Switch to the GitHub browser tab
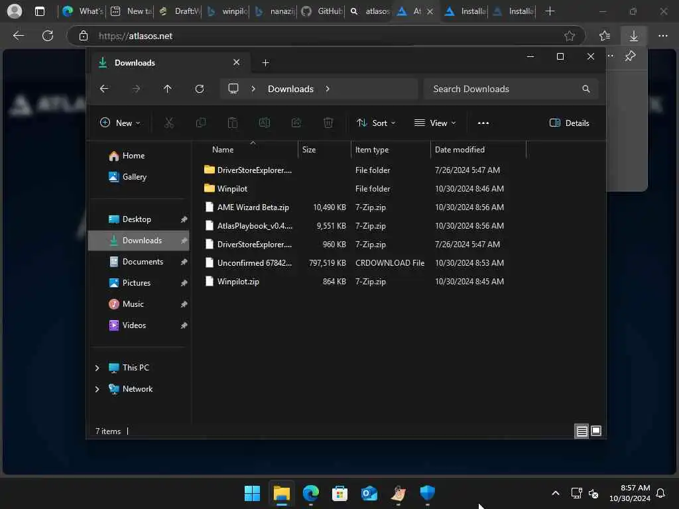This screenshot has height=509, width=679. point(322,11)
